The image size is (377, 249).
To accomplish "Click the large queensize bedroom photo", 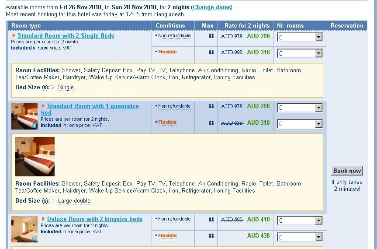I will coord(35,156).
